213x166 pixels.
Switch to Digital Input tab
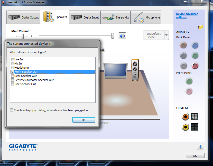coord(85,17)
